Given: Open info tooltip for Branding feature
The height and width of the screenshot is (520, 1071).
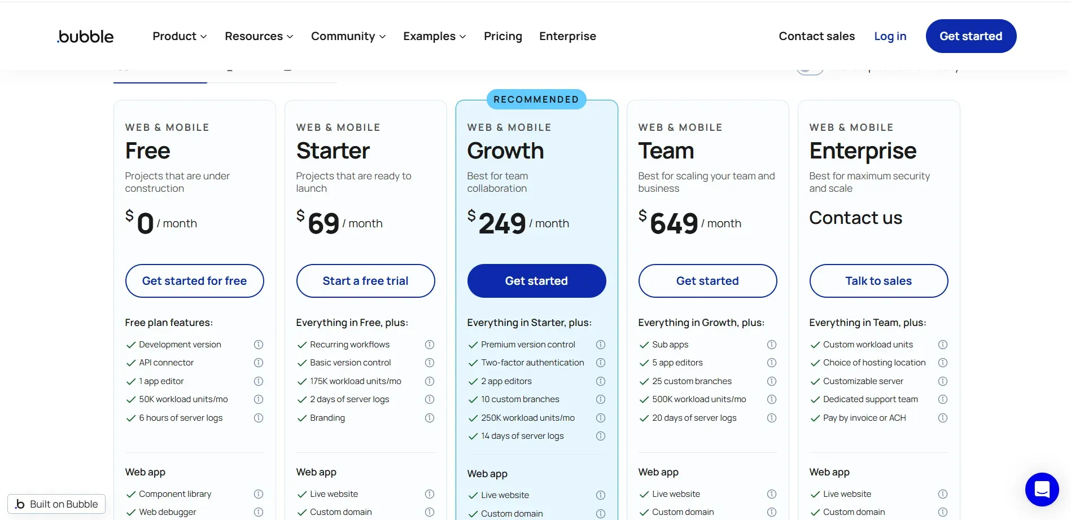Looking at the screenshot, I should pos(430,418).
